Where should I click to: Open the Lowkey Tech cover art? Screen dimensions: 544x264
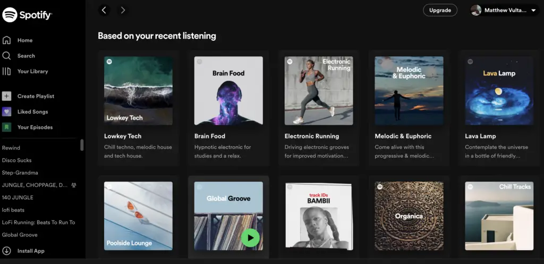(139, 90)
